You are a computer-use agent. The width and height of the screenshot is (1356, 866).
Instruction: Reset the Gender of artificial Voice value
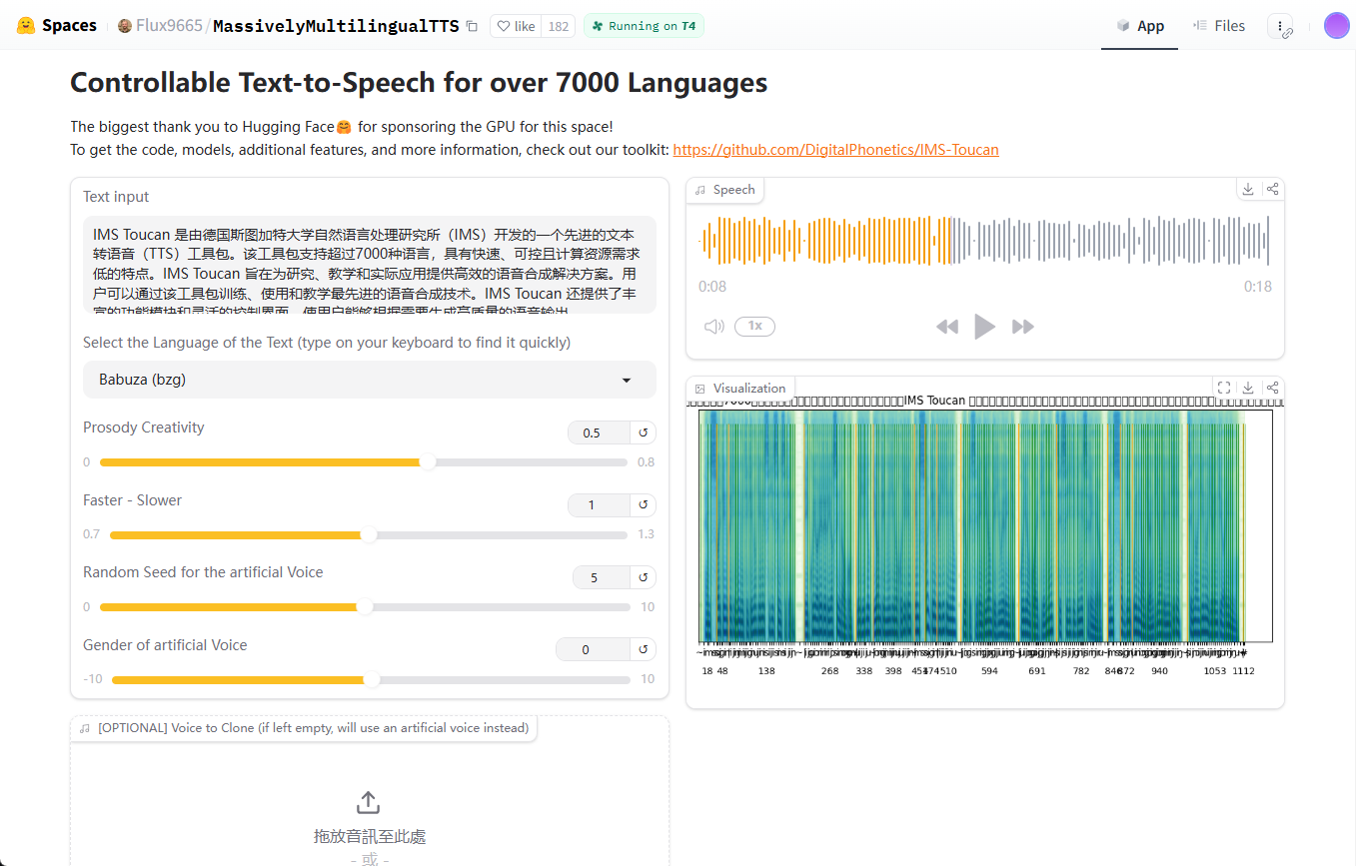(x=644, y=649)
